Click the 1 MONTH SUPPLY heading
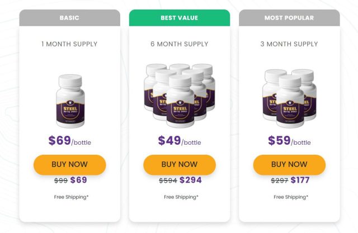The height and width of the screenshot is (233, 358). click(69, 44)
